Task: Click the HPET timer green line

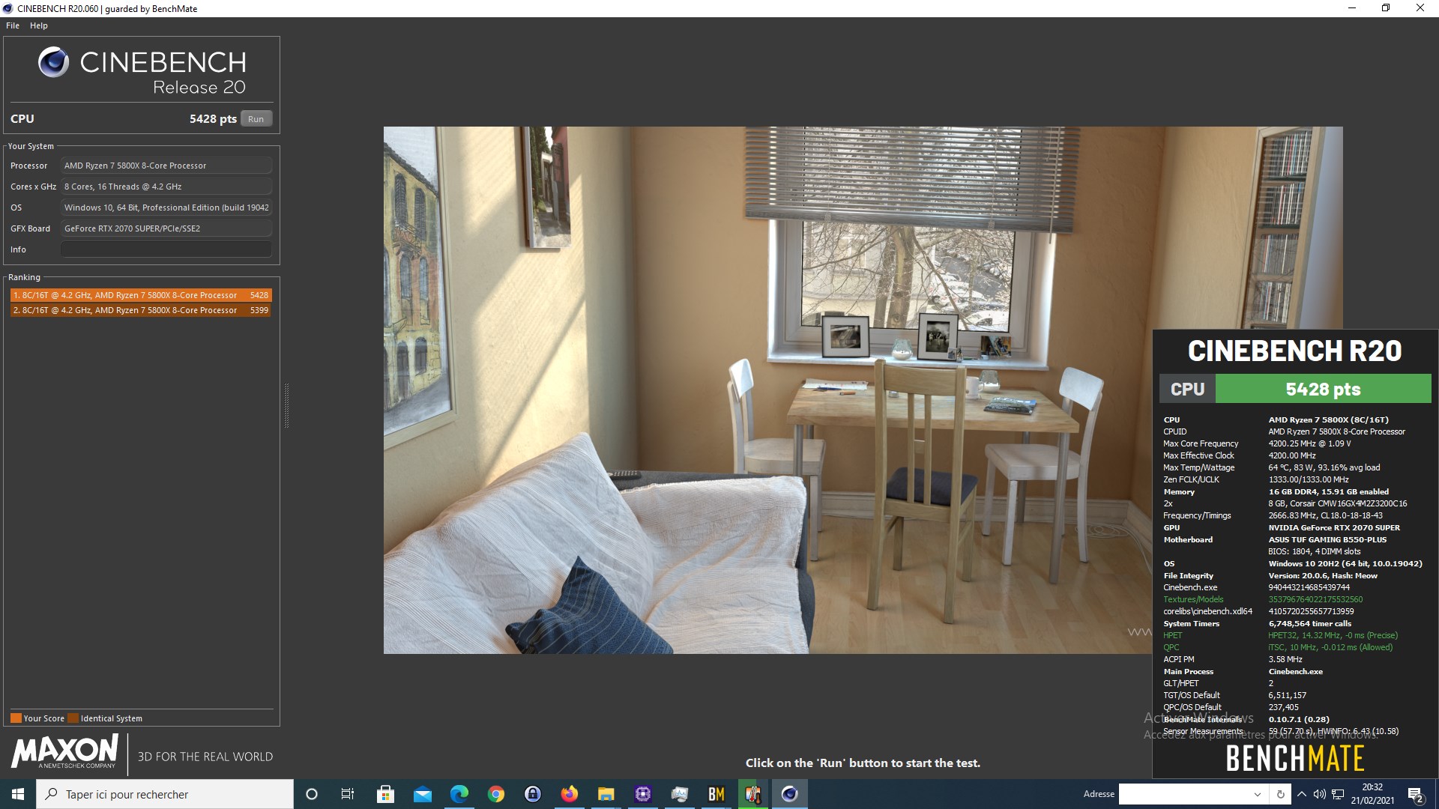Action: click(1280, 635)
